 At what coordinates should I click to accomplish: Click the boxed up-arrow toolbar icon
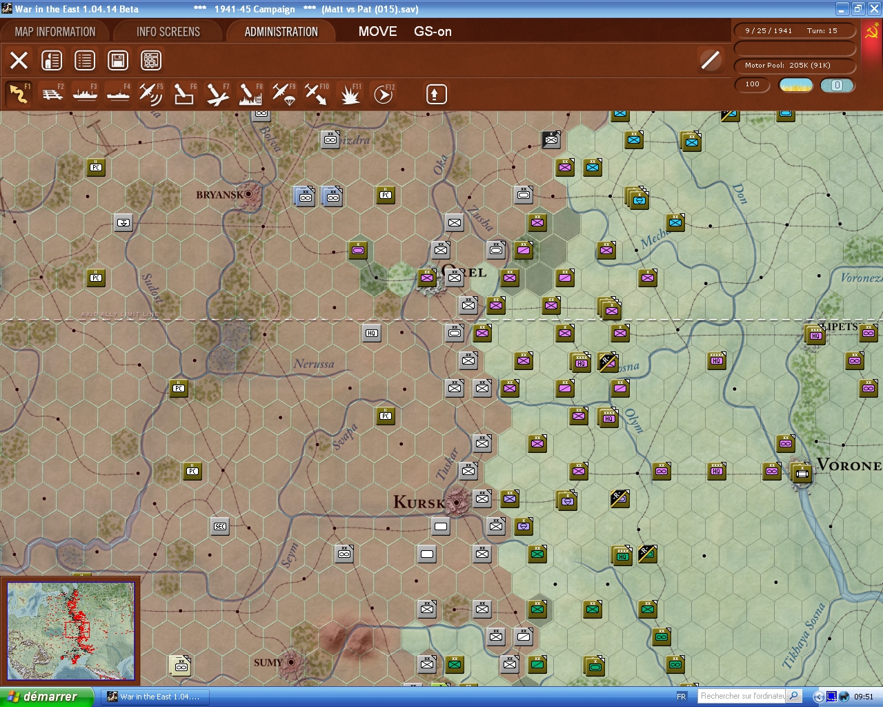pos(436,94)
